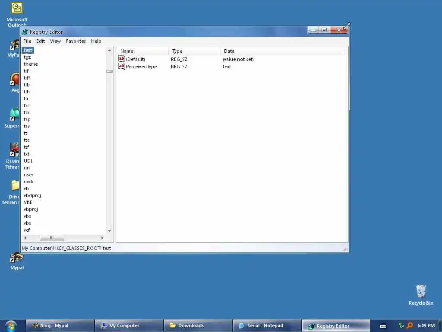
Task: Select the .tli key
Action: 25,99
